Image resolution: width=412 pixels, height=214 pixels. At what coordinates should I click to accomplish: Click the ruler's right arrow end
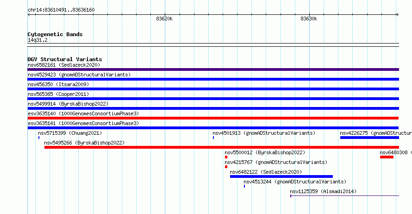click(397, 15)
